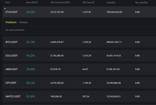
Task: Expand the BTC/USDT pool row
Action: (x=11, y=42)
